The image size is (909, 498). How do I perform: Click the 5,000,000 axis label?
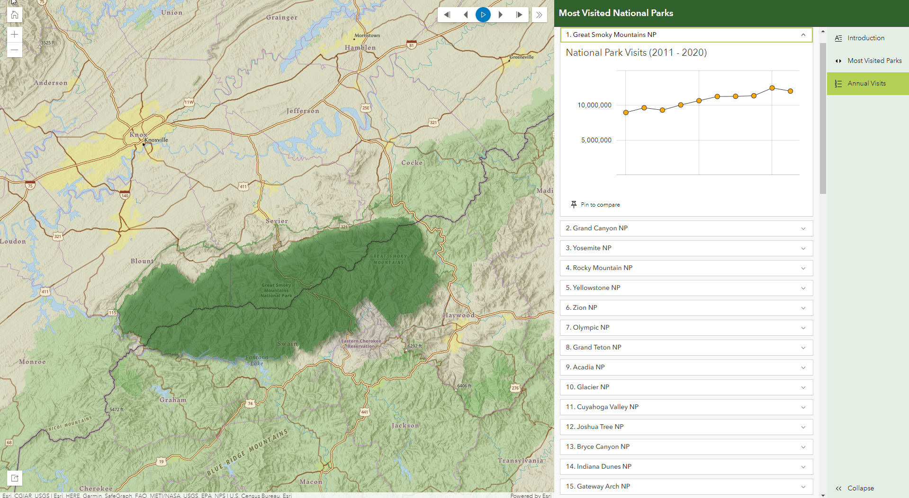tap(596, 140)
